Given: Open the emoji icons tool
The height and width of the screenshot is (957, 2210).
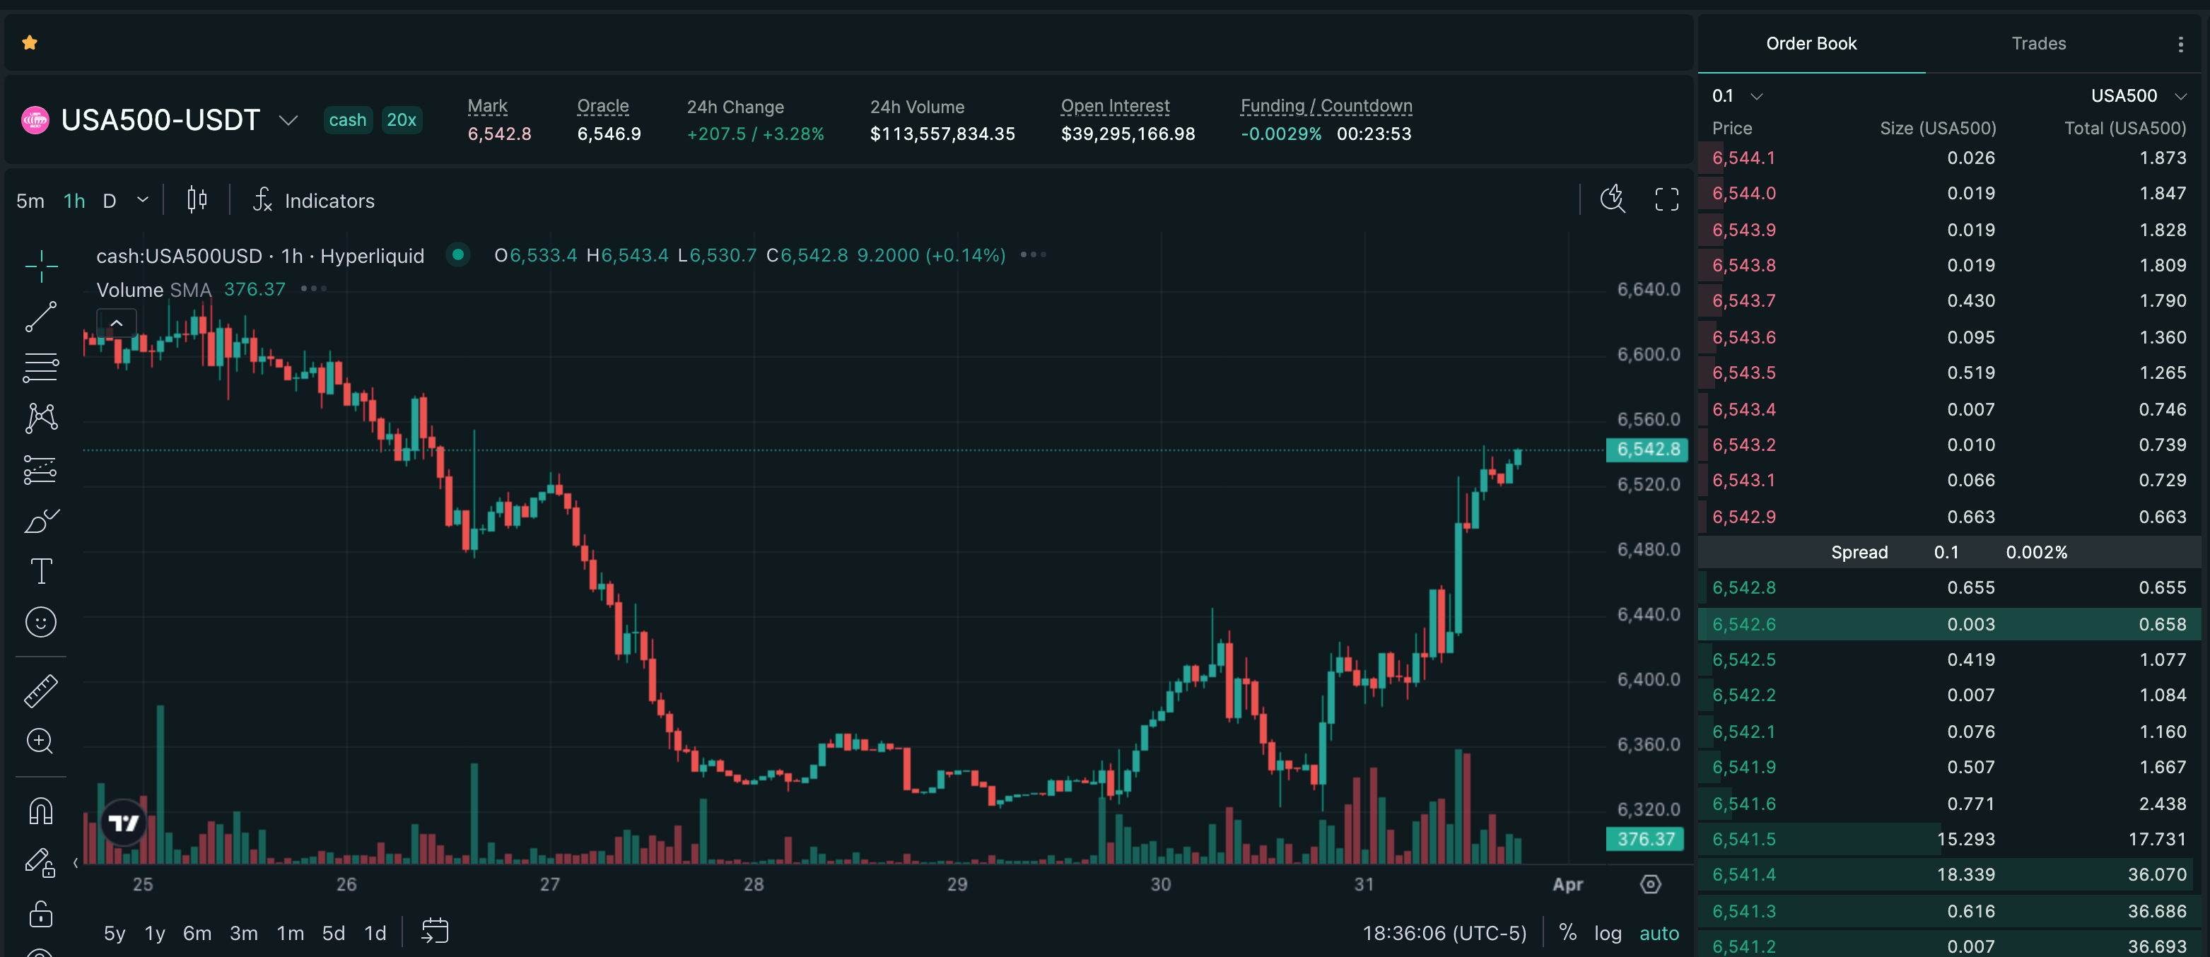Looking at the screenshot, I should click(40, 622).
